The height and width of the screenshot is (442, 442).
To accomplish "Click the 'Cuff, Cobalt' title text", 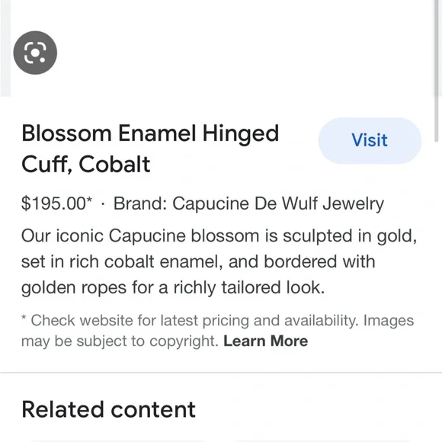I will tap(85, 164).
